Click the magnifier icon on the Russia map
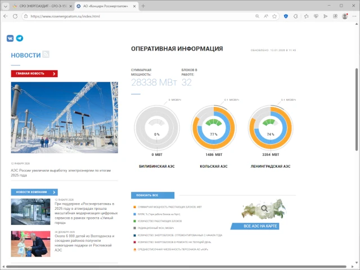The image size is (360, 270). [264, 209]
